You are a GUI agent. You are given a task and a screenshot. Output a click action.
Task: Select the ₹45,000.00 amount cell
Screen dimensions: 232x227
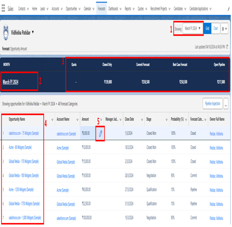coord(86,189)
